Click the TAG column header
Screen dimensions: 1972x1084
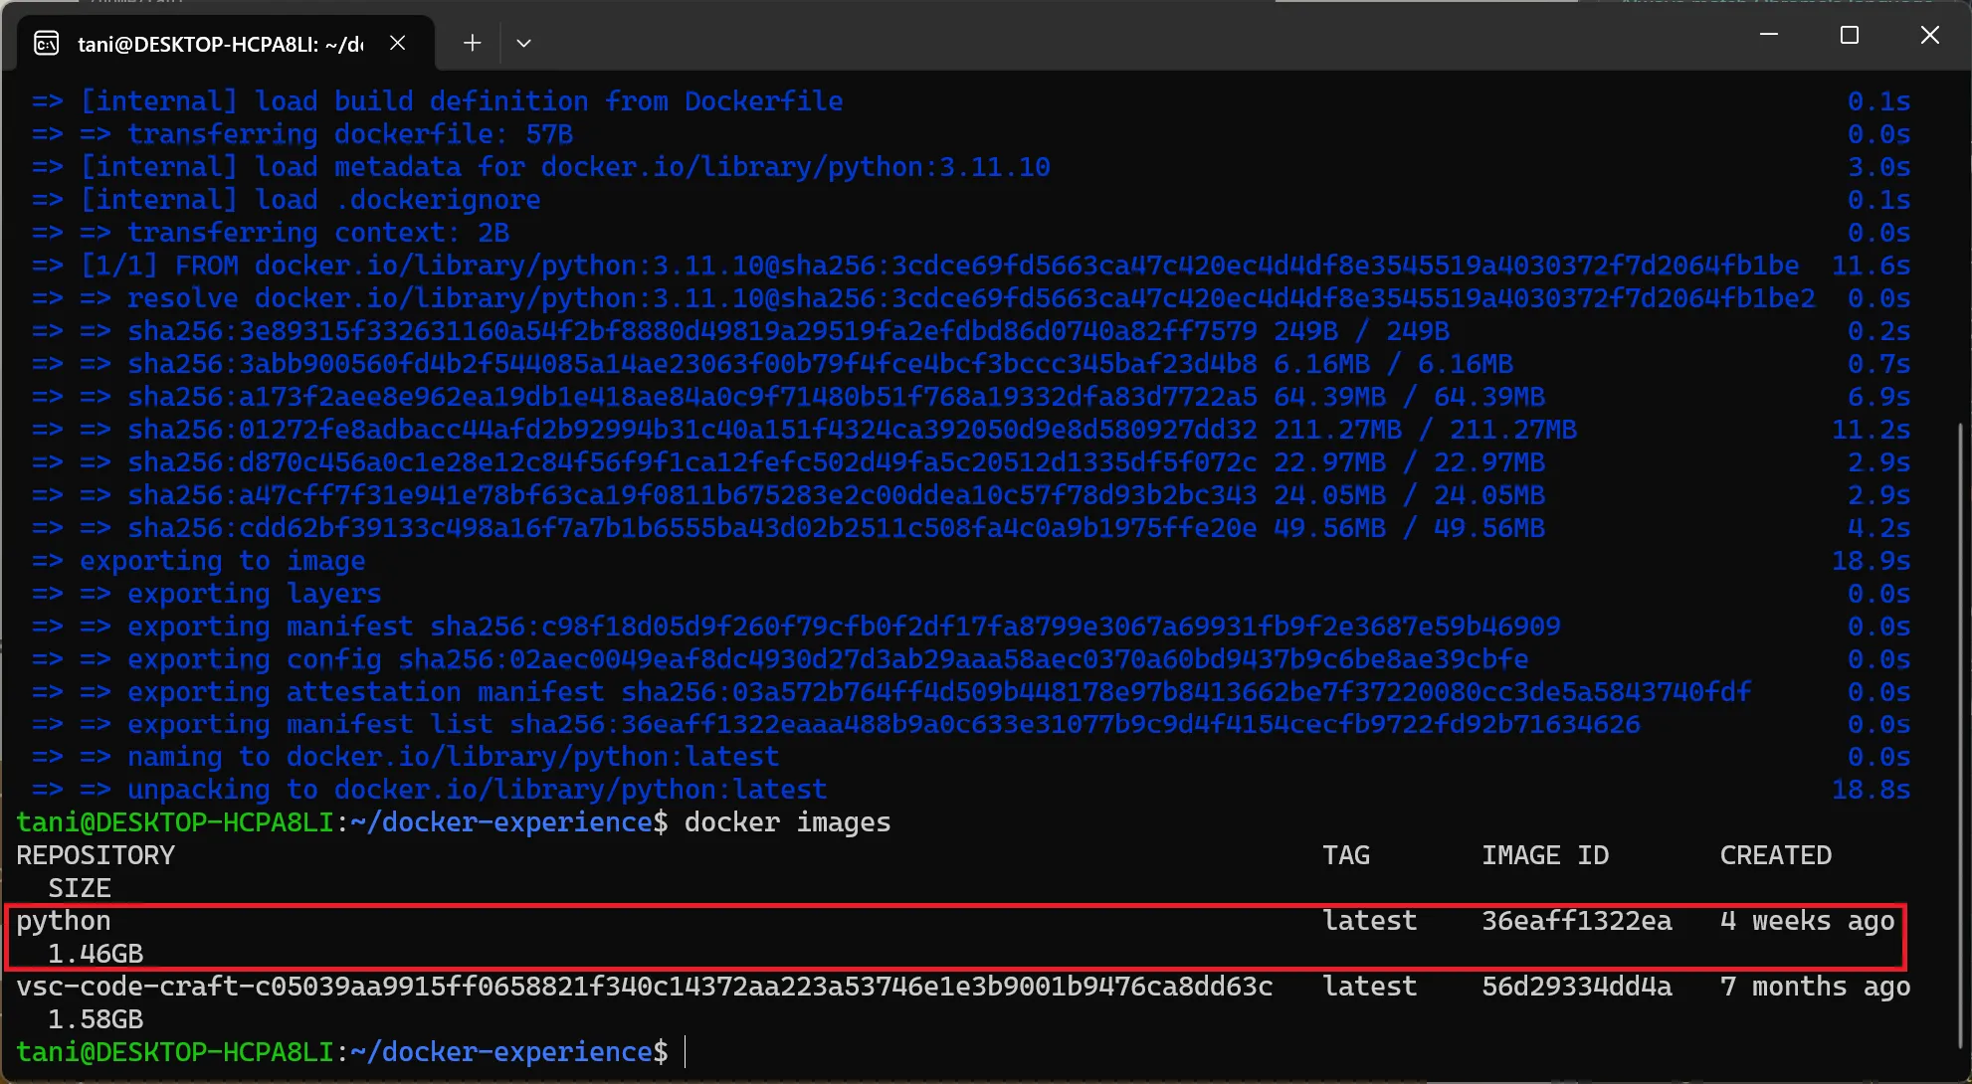coord(1346,854)
